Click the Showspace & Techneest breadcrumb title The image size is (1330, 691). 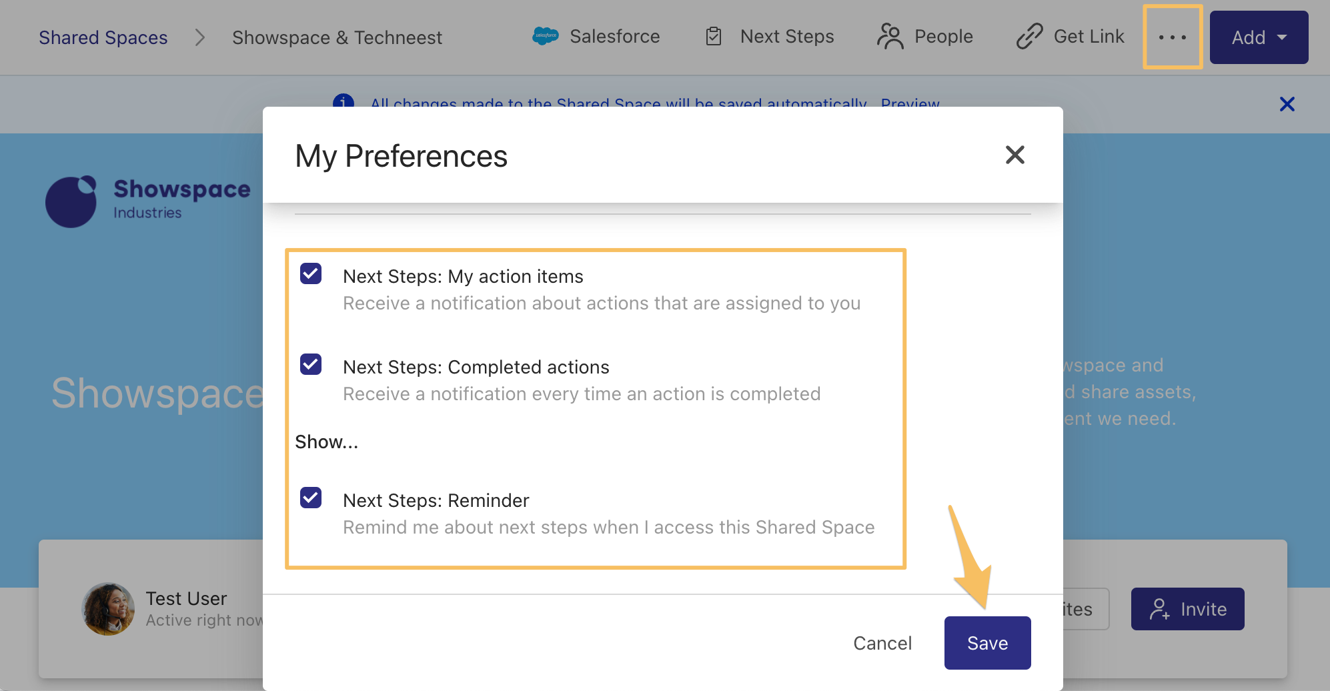click(x=337, y=37)
